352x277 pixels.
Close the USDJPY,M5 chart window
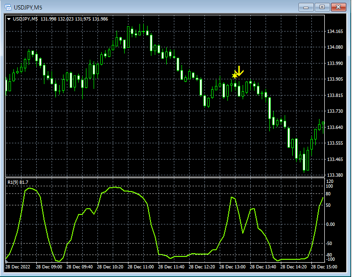tap(339, 8)
